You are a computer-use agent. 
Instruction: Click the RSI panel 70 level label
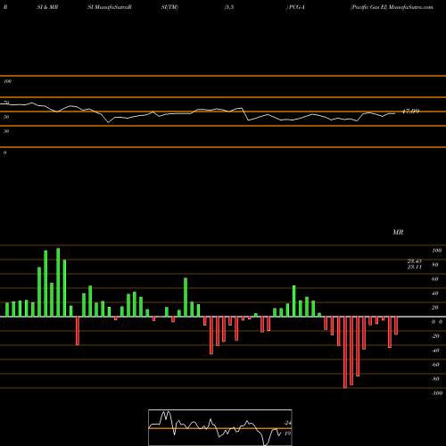[6, 103]
